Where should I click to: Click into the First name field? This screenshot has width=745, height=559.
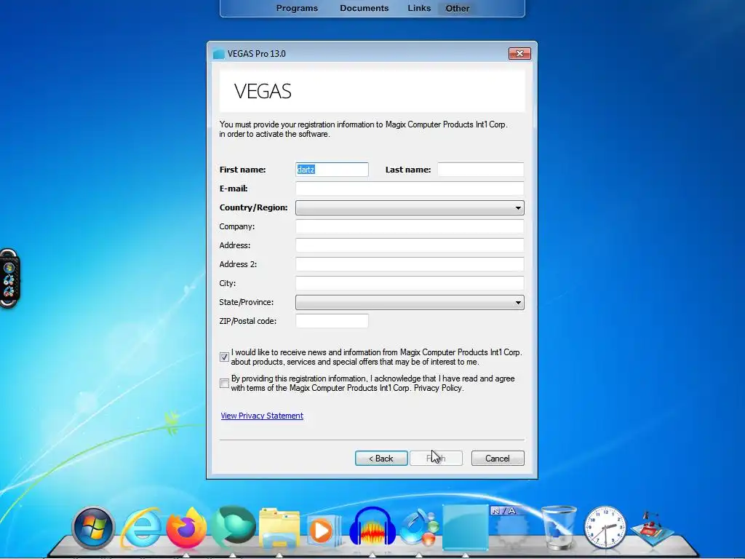pos(332,170)
